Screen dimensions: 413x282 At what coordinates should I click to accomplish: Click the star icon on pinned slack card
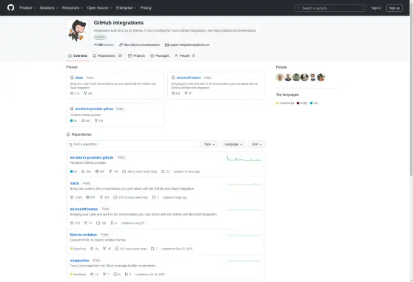pos(72,93)
